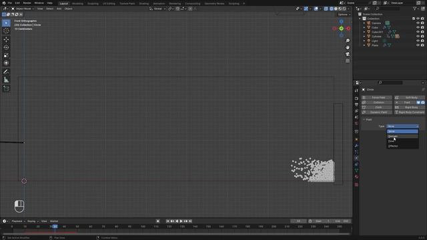427x240 pixels.
Task: Hide the Camera object in viewport
Action: [418, 23]
